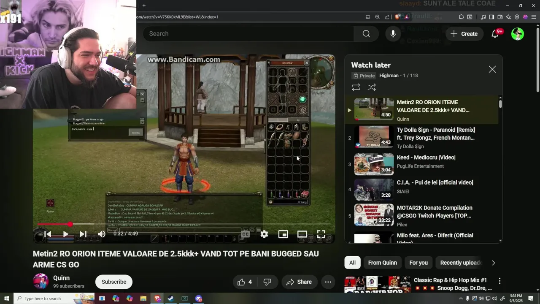Click Windows taskbar search box
The image size is (540, 304).
coord(54,299)
